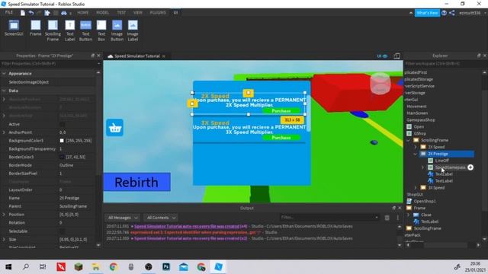Open taskbar search magnifier
The height and width of the screenshot is (274, 488).
[x=26, y=266]
